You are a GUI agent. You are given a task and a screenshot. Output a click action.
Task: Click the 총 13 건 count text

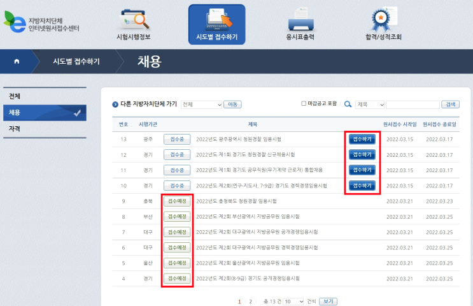coord(272,302)
